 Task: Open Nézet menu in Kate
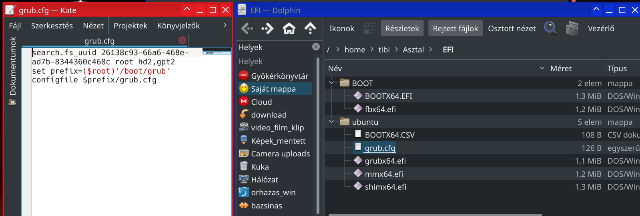tap(93, 26)
